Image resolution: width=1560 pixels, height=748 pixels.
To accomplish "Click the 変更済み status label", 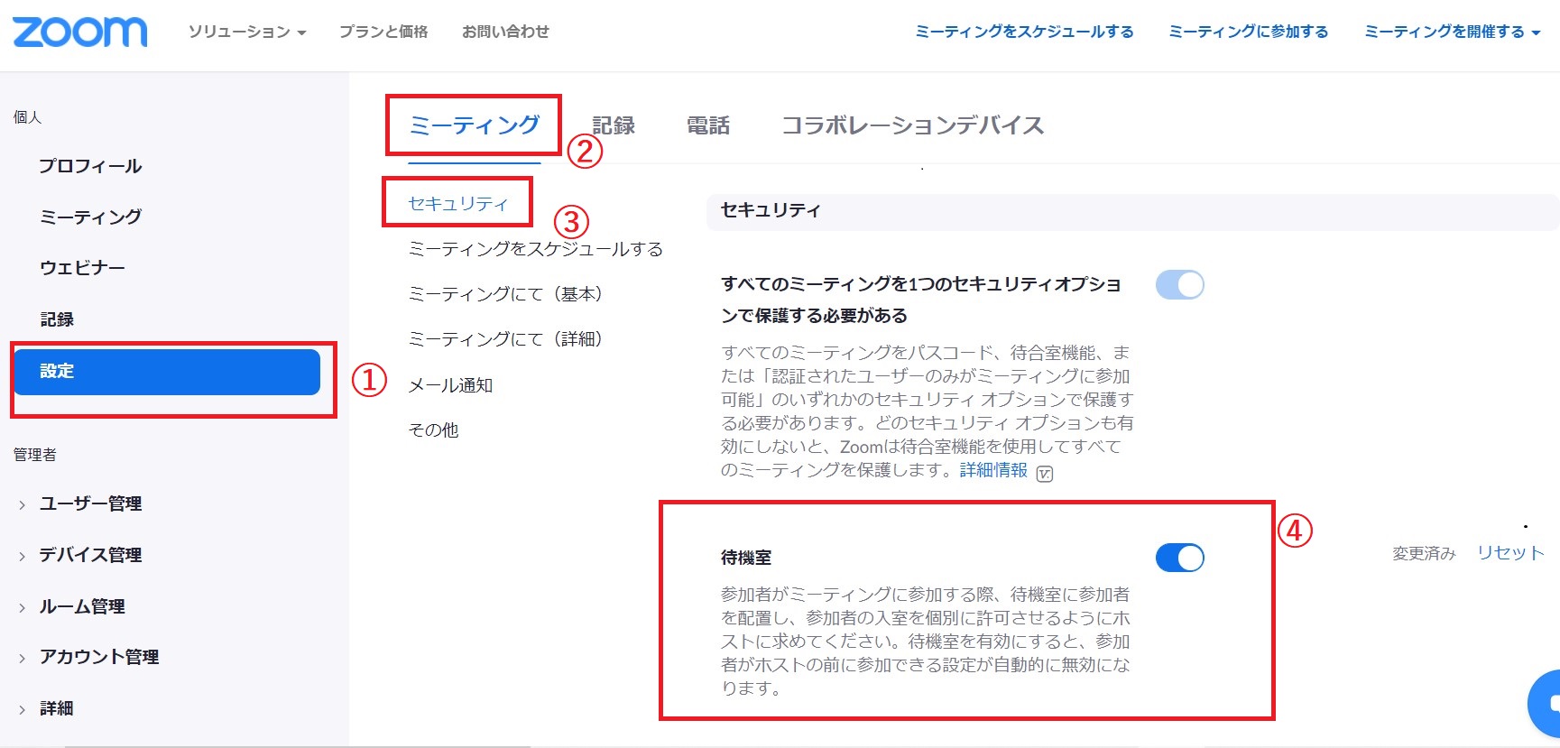I will (x=1424, y=553).
